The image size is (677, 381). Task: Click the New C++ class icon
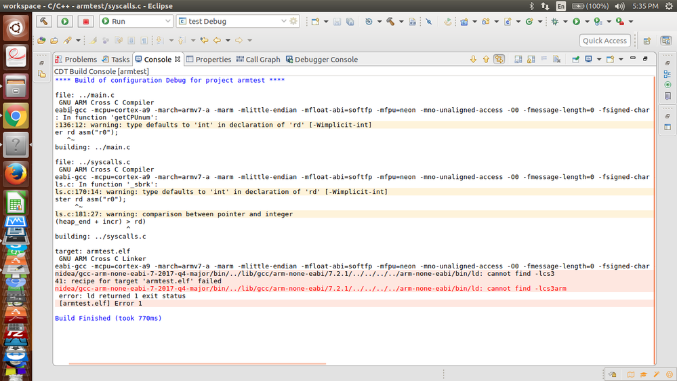click(529, 22)
